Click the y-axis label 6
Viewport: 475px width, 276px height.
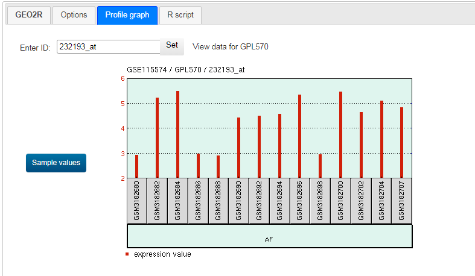123,78
